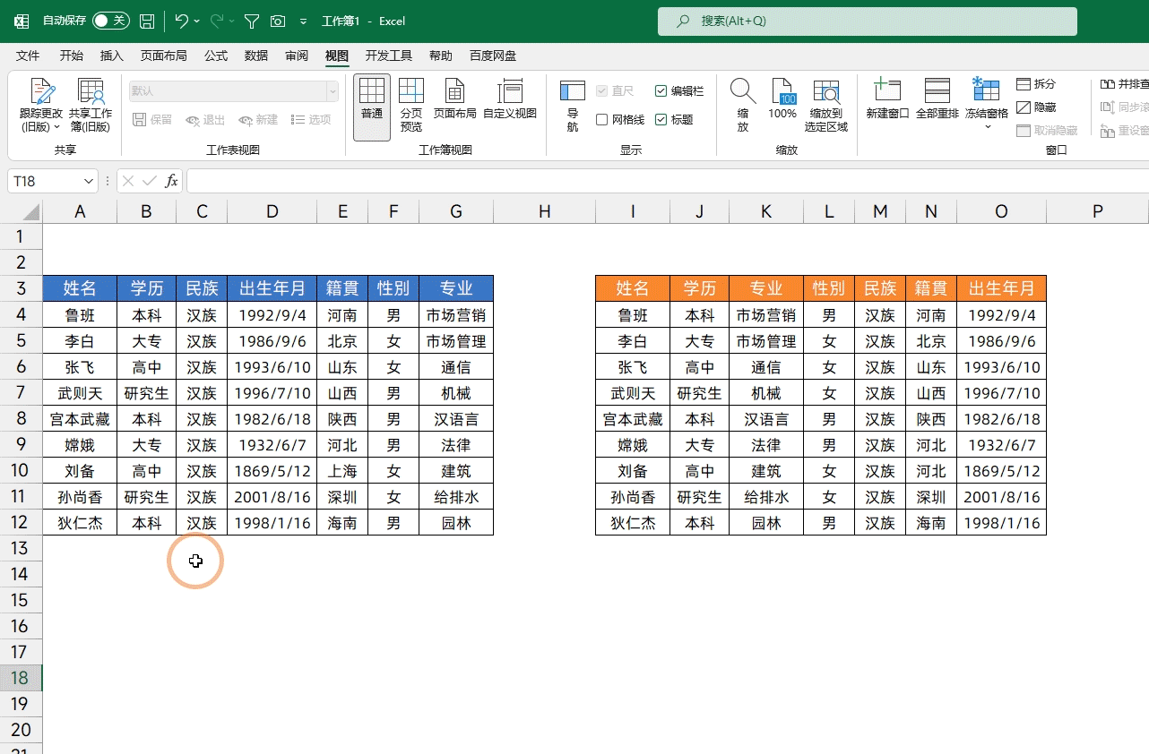
Task: Expand the Freeze Panes (冻结窗格) dropdown
Action: point(987,127)
